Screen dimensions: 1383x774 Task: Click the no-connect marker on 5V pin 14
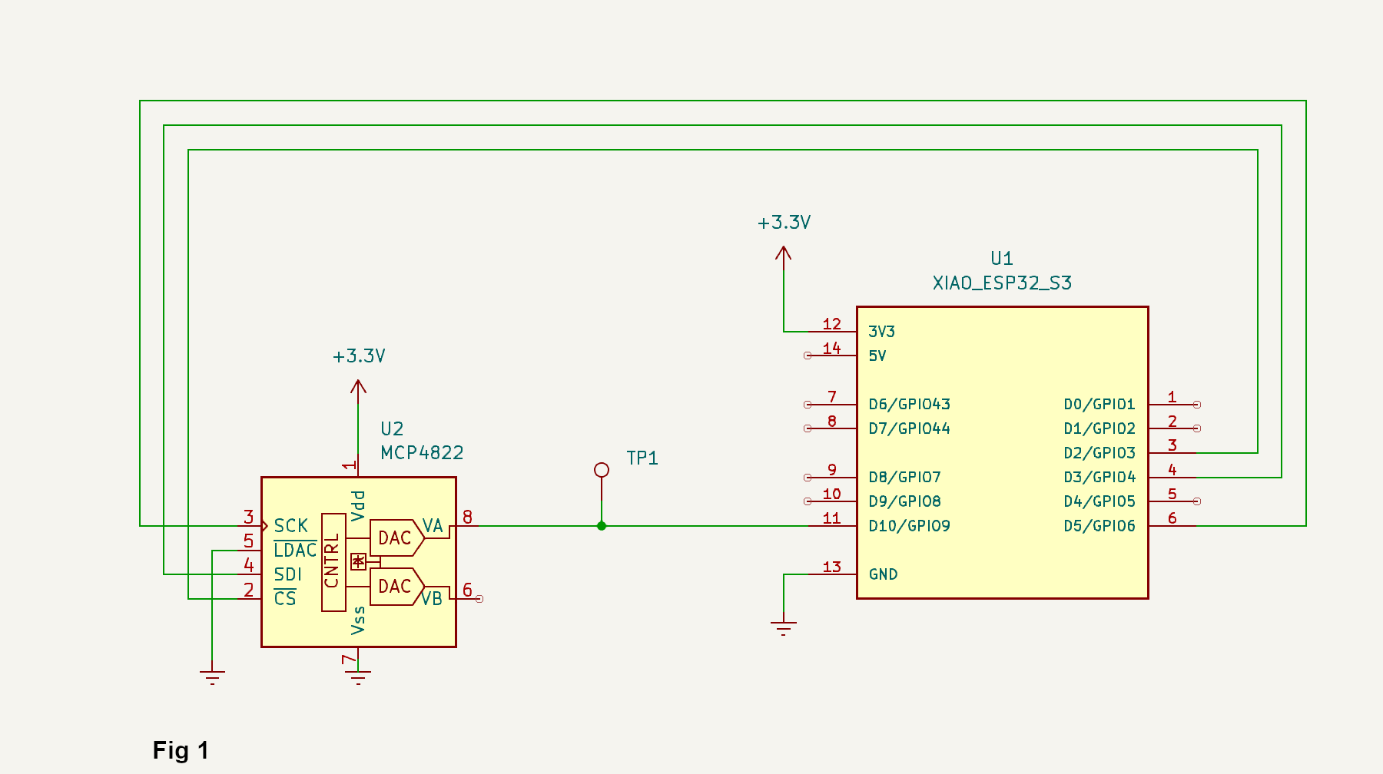tap(808, 356)
